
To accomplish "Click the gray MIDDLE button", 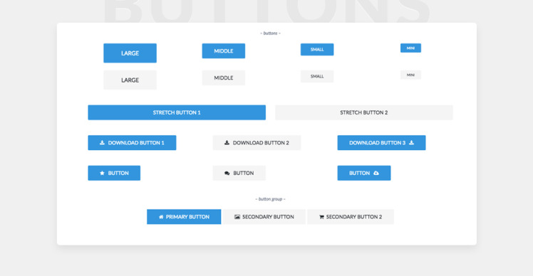I will [224, 78].
